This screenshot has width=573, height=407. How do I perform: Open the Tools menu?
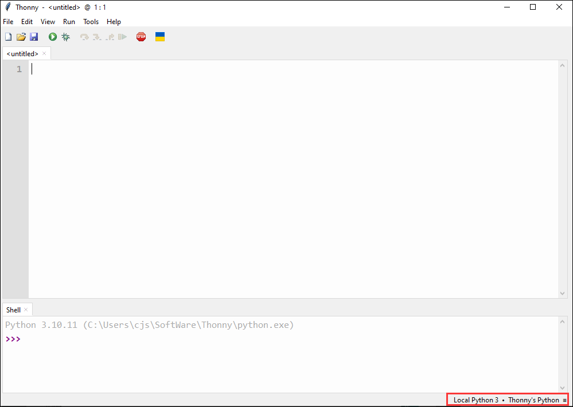pyautogui.click(x=91, y=22)
